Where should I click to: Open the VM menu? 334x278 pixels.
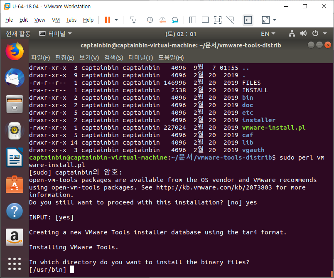56,20
